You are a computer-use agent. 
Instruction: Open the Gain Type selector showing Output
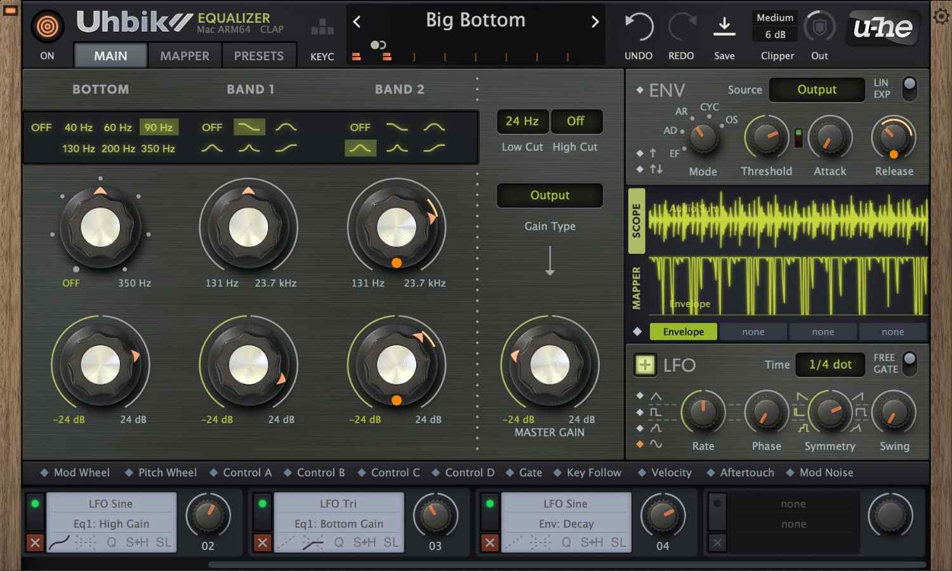[x=549, y=195]
